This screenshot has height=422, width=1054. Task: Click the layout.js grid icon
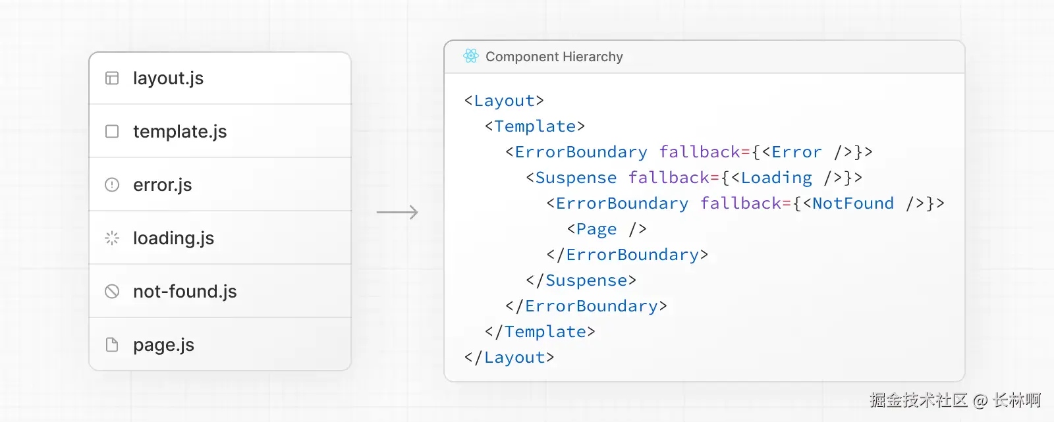[112, 78]
